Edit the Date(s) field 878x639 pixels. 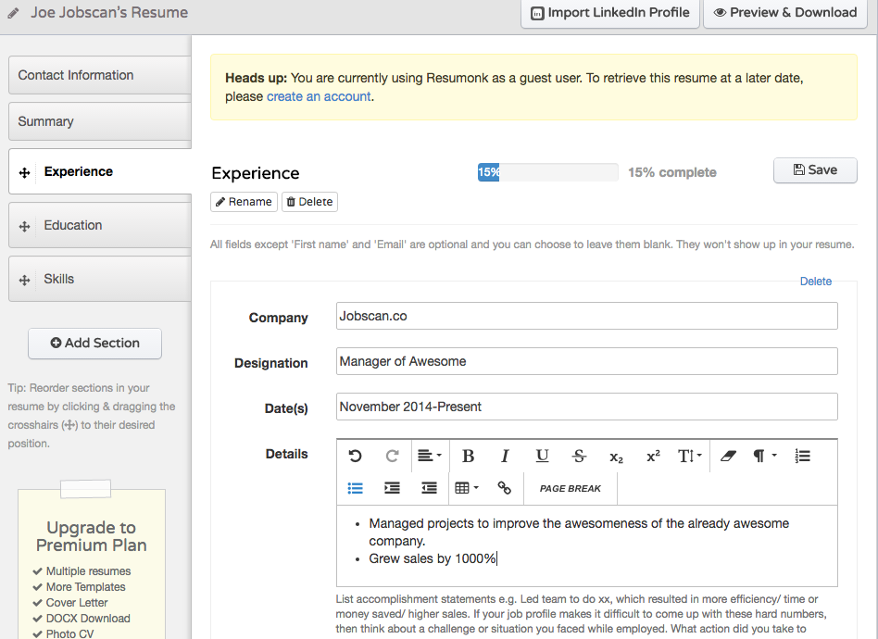click(x=587, y=407)
